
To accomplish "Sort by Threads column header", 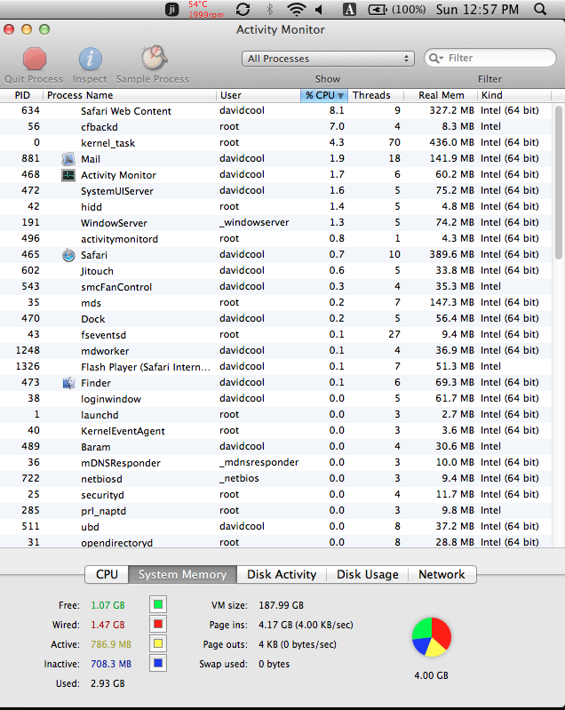I will click(375, 95).
